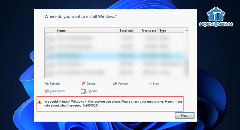Viewport: 240px width, 130px height.
Task: Sort by the Name column header
Action: click(x=83, y=31)
